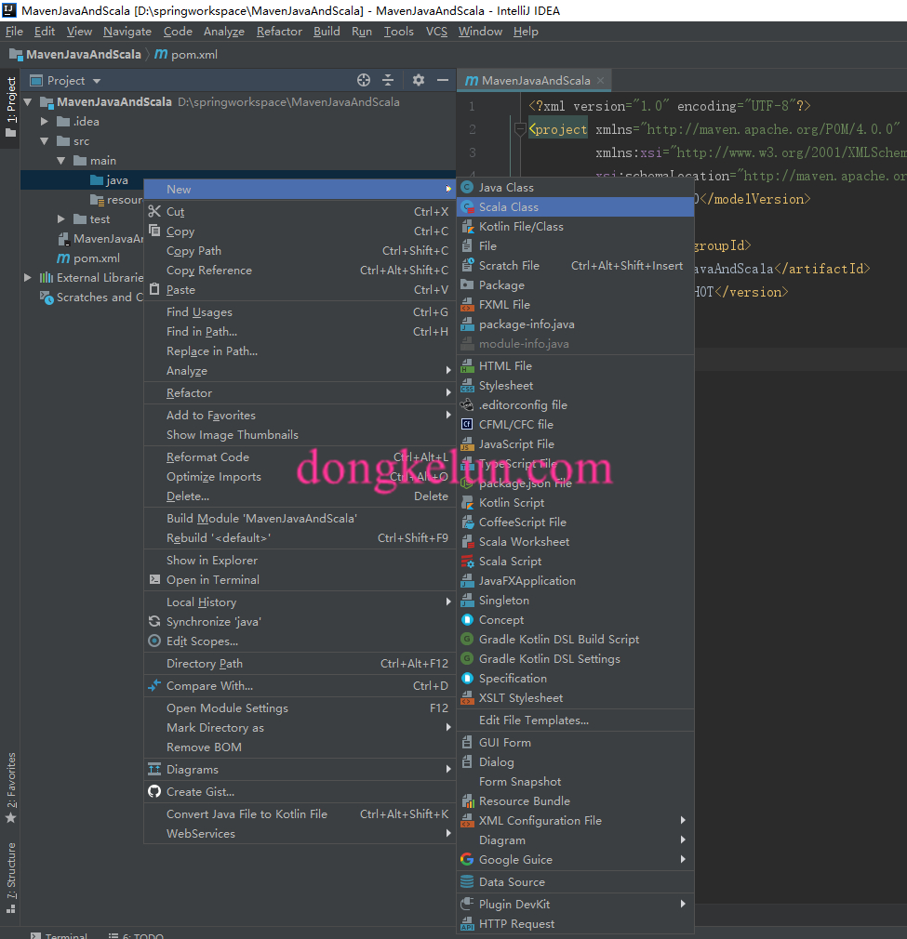Click pom.xml breadcrumb in navigation bar
This screenshot has width=907, height=939.
coord(186,55)
